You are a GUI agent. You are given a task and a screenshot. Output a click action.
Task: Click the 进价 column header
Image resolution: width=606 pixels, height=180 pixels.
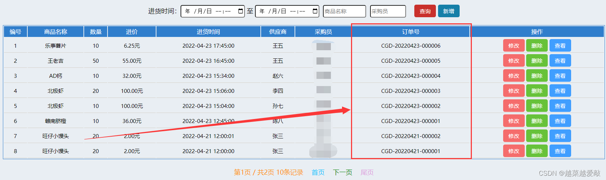[x=132, y=32]
